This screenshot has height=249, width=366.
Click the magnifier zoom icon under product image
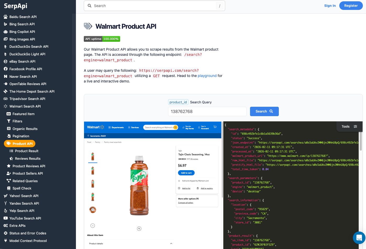coord(139,229)
